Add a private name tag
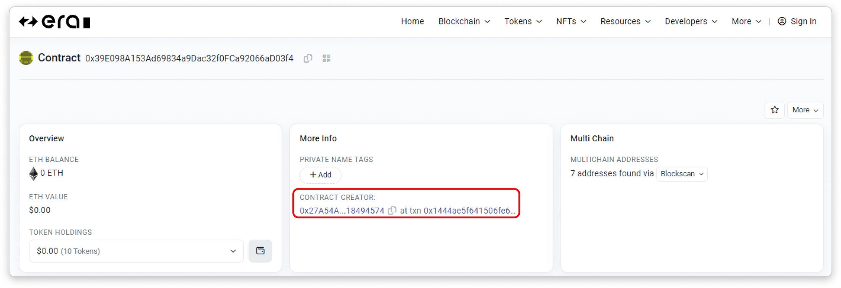This screenshot has height=288, width=841. coord(320,175)
